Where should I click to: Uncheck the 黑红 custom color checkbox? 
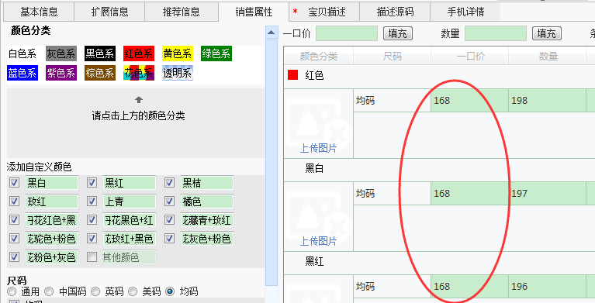[x=92, y=183]
